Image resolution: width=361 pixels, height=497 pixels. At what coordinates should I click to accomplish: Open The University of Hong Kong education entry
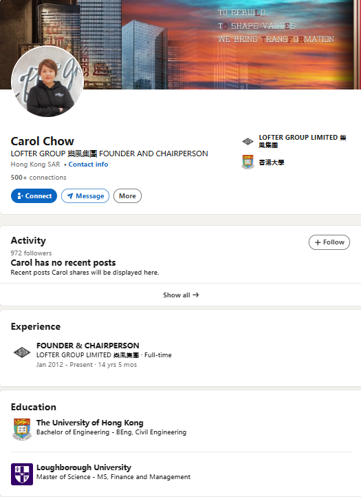(90, 423)
